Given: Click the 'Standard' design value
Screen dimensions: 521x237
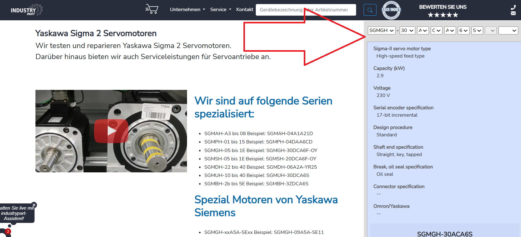Looking at the screenshot, I should (387, 135).
